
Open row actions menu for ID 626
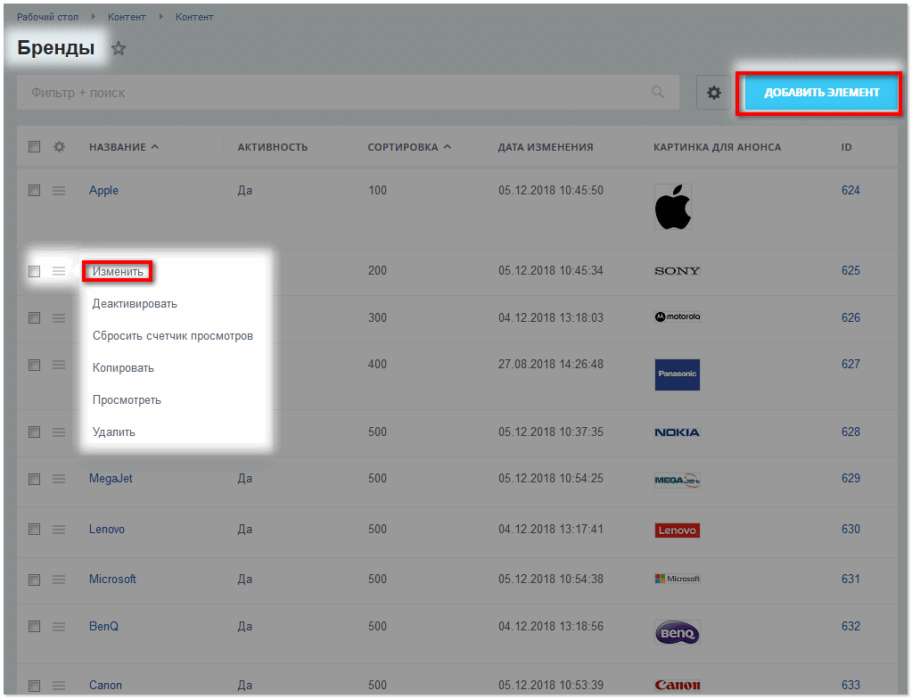click(59, 318)
